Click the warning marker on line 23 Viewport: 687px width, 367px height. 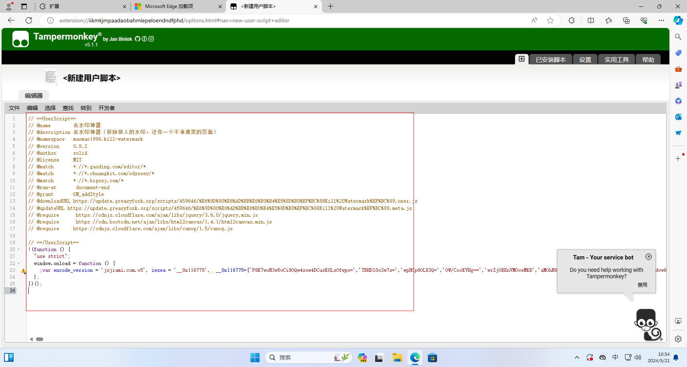(24, 271)
